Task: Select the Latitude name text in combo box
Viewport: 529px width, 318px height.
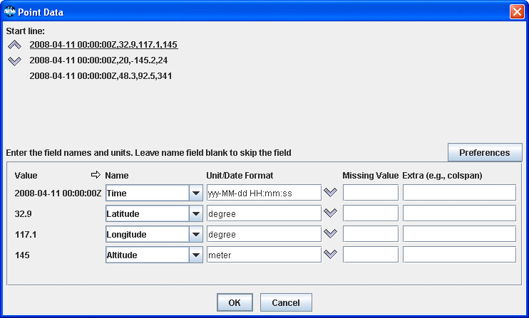Action: 123,213
